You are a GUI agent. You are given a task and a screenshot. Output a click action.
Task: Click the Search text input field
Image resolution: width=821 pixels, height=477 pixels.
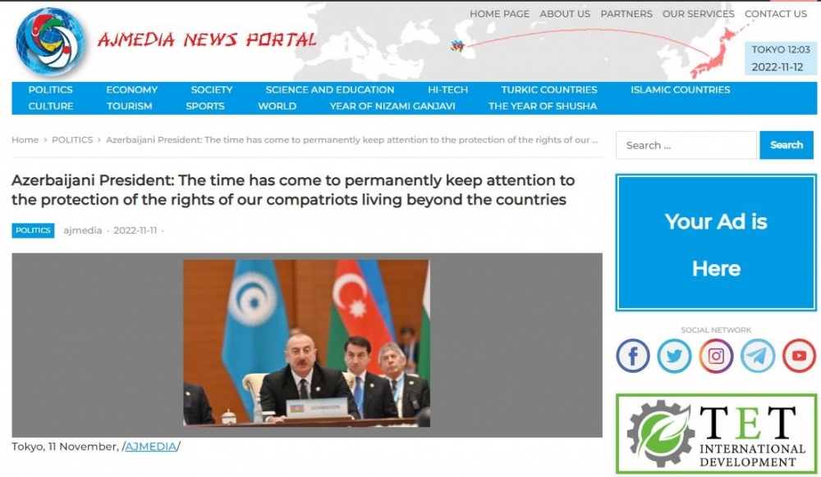coord(686,145)
